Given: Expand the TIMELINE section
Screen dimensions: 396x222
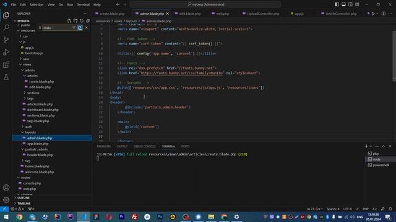Looking at the screenshot, I should click(52, 203).
